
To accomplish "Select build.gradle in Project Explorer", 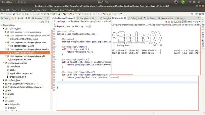I will point(12,104).
